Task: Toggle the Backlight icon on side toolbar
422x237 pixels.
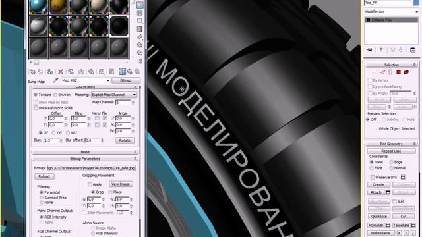Action: coord(140,13)
